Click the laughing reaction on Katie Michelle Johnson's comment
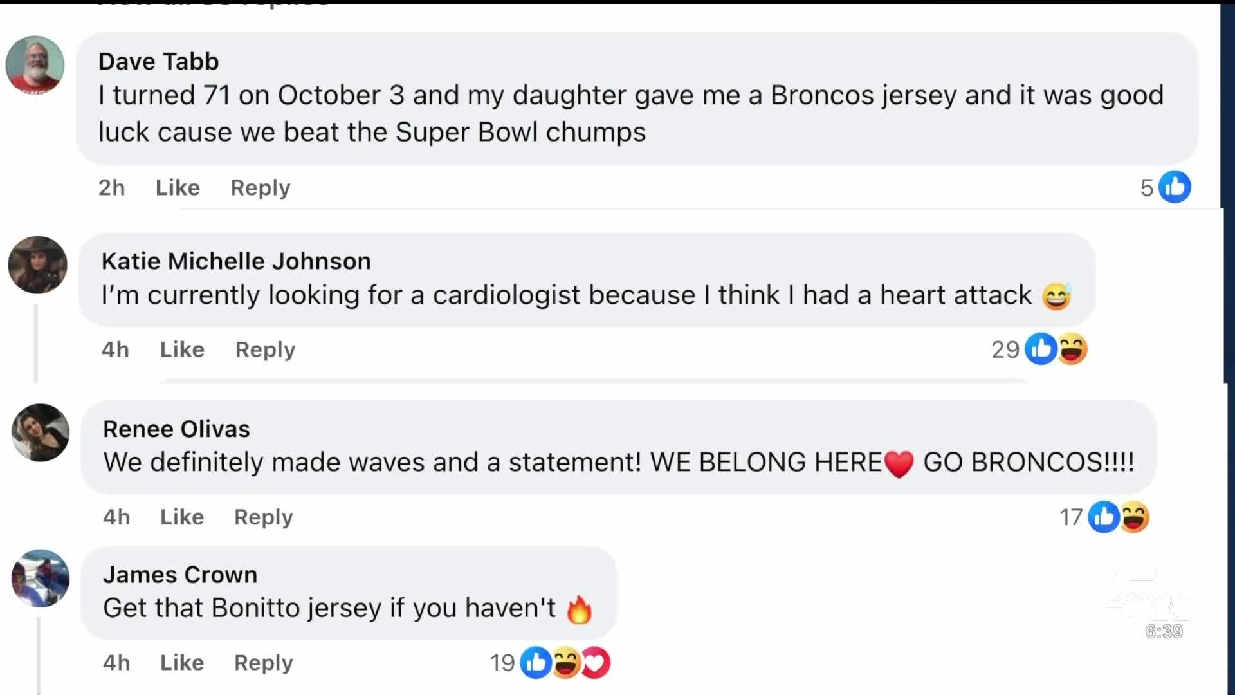 pyautogui.click(x=1072, y=349)
